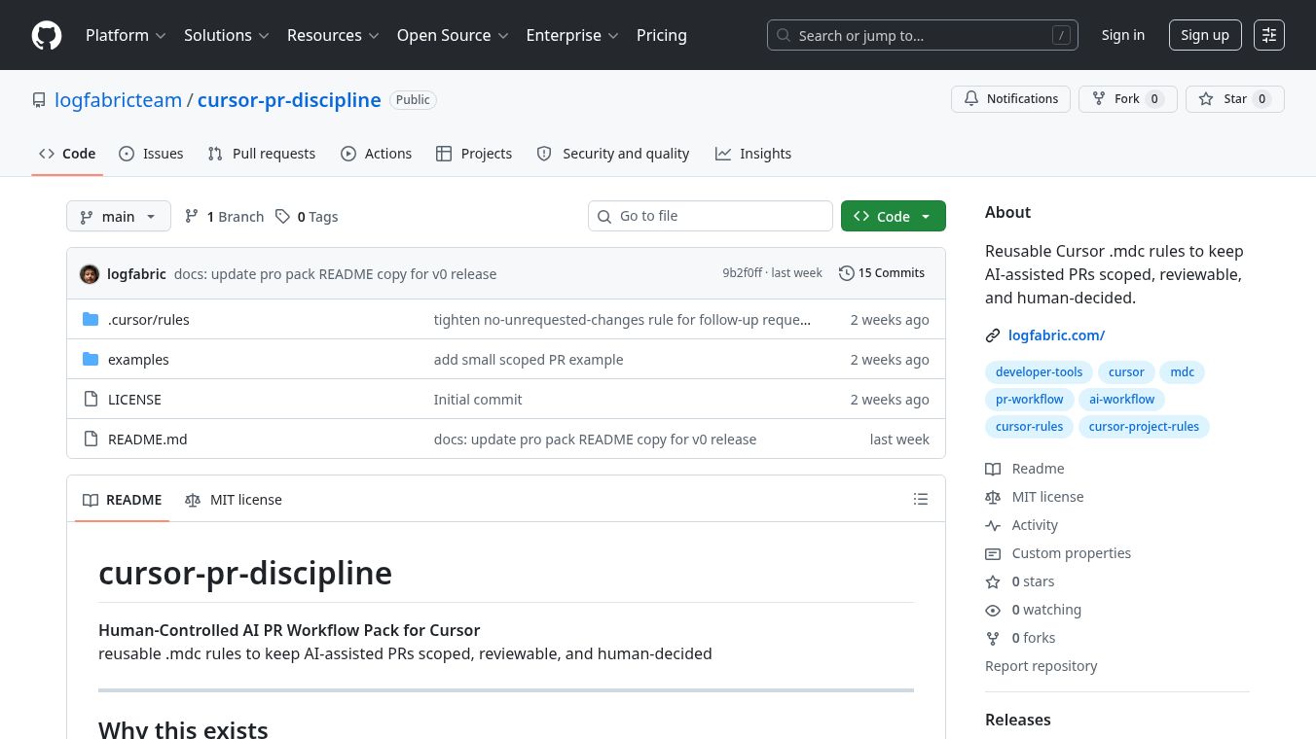Screen dimensions: 1316x739
Task: Click the LICENSE file icon
Action: [91, 399]
